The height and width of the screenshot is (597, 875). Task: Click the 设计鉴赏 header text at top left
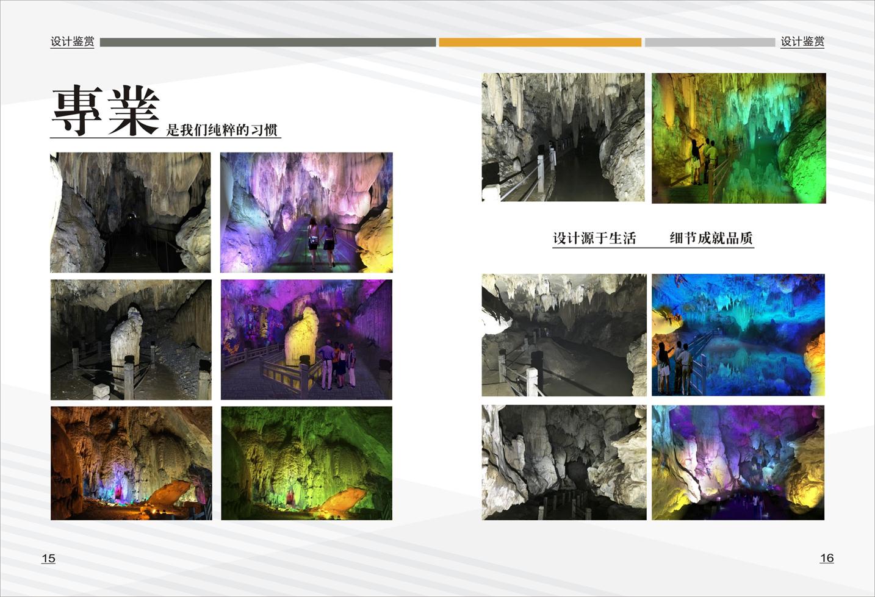[72, 41]
